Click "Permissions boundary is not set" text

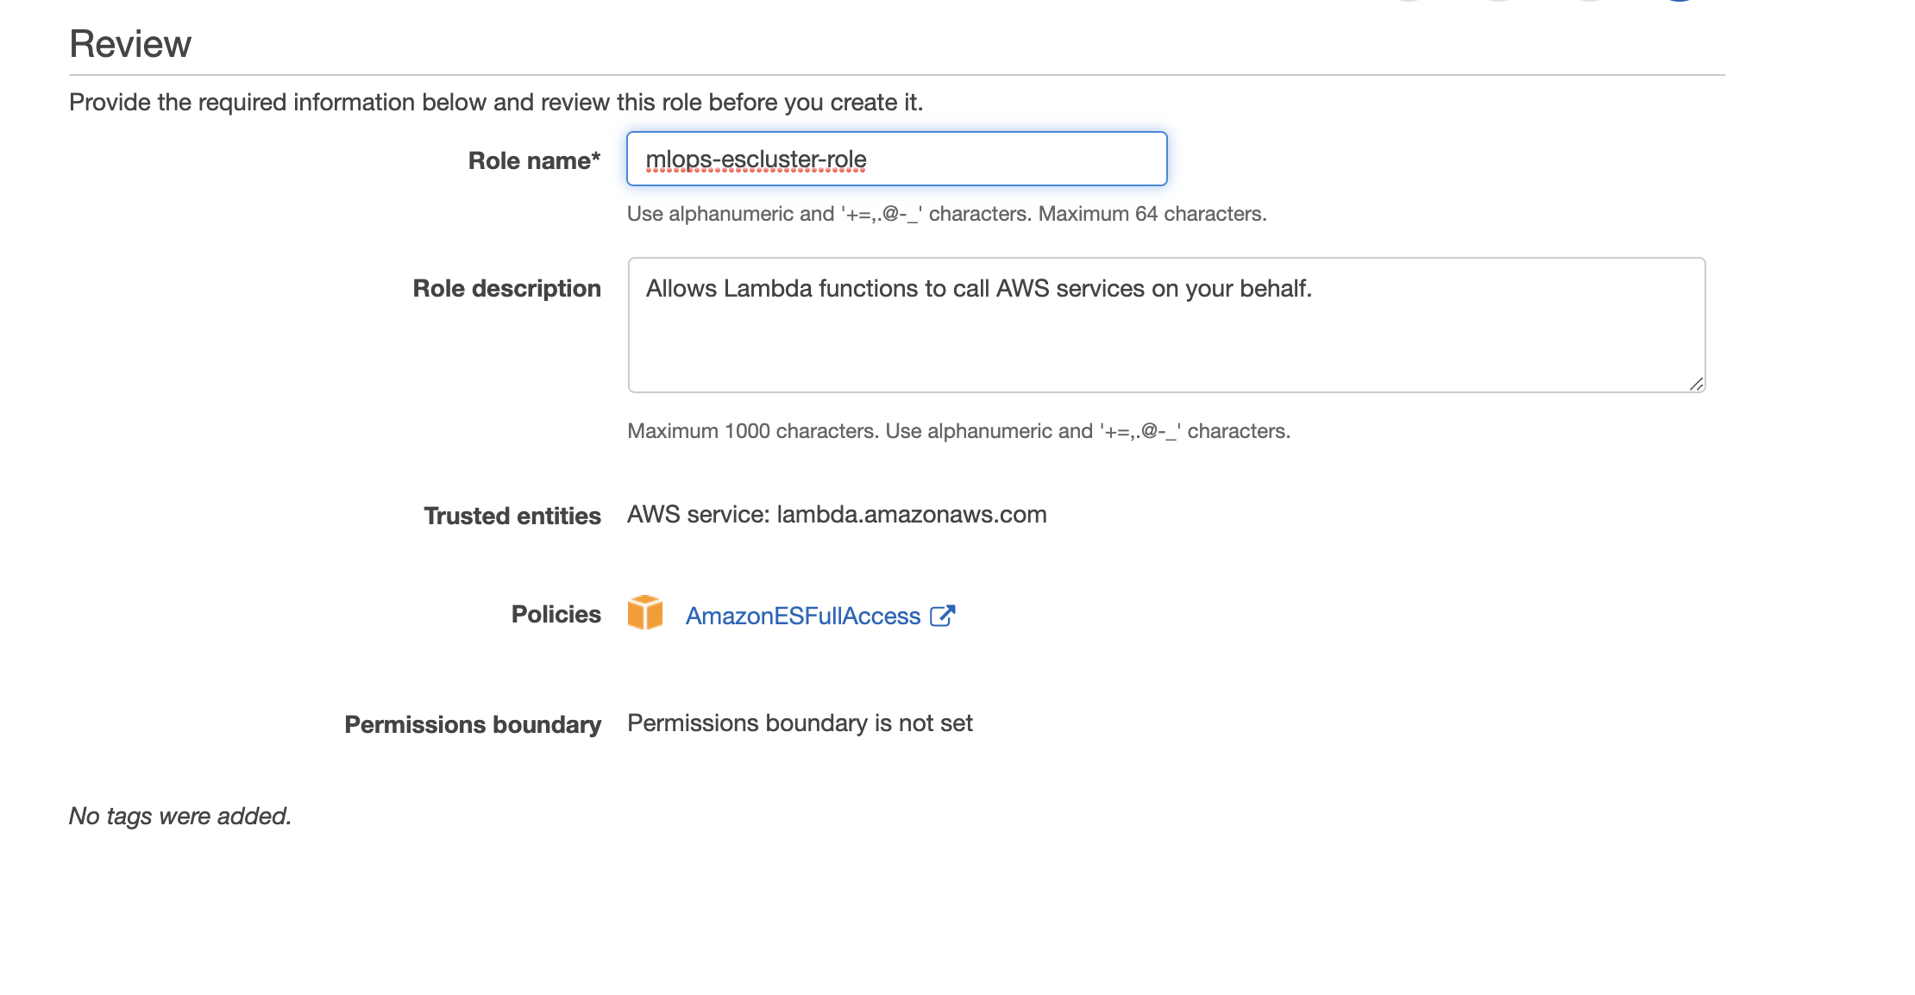(800, 723)
